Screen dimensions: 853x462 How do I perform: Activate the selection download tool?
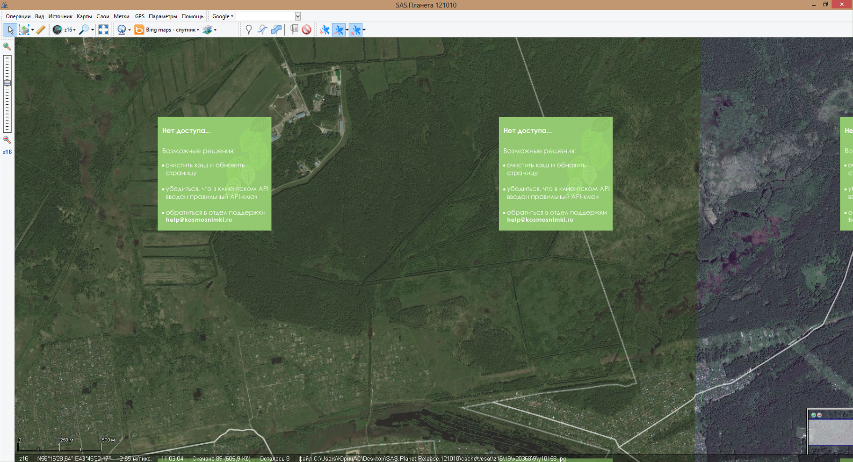[24, 30]
